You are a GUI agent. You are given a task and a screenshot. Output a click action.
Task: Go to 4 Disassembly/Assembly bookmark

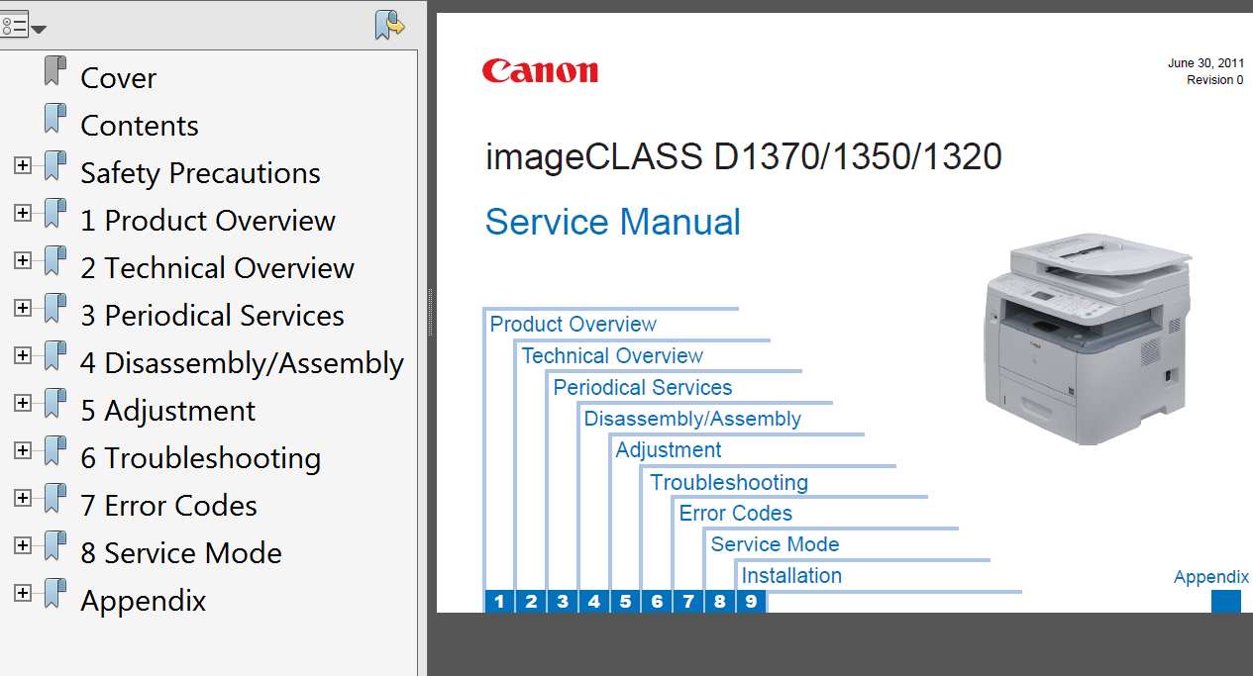coord(242,363)
